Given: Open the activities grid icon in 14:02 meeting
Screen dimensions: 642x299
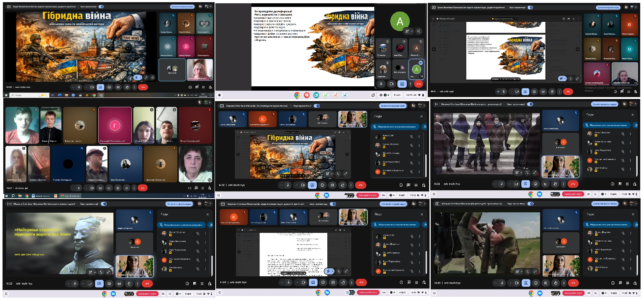Looking at the screenshot, I should pos(203,87).
